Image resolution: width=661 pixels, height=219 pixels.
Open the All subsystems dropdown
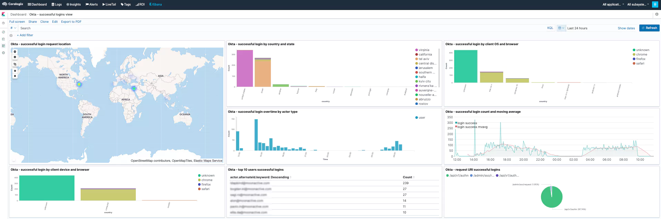[638, 4]
